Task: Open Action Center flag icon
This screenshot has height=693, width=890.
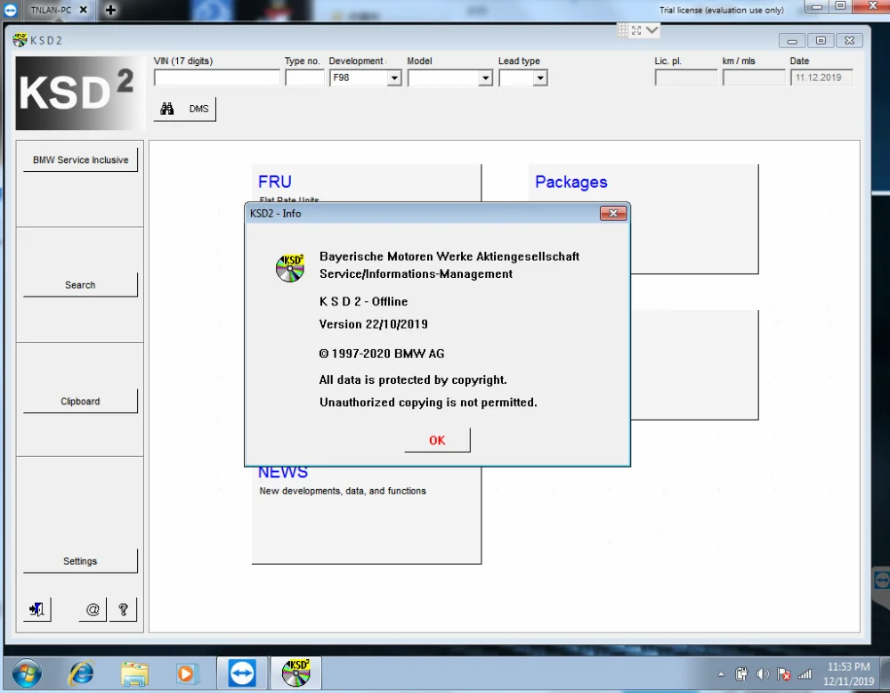Action: coord(784,674)
